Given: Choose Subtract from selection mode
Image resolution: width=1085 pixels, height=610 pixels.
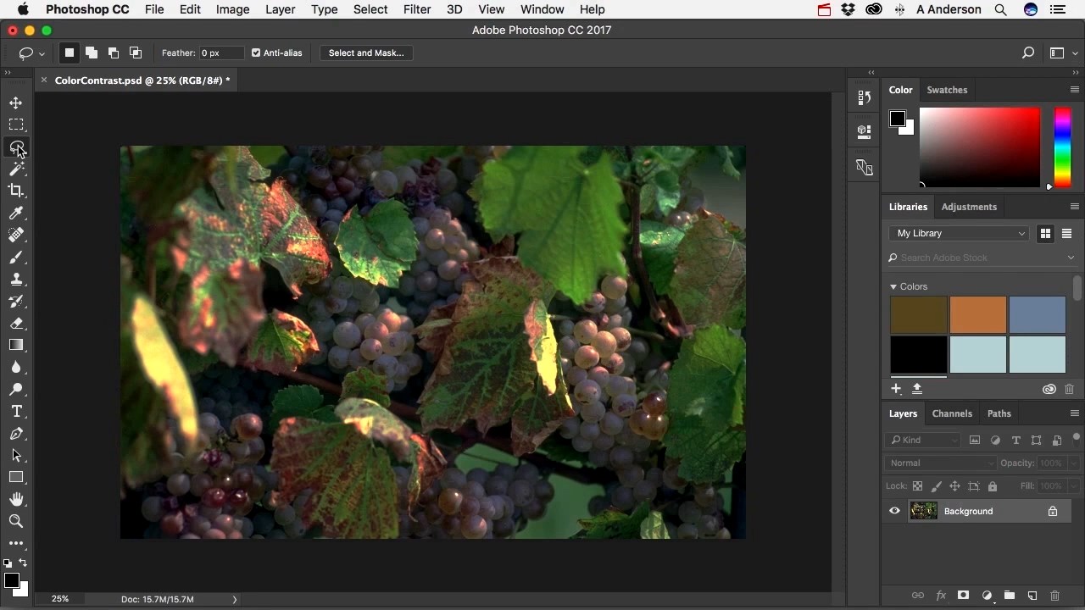Looking at the screenshot, I should pos(114,53).
